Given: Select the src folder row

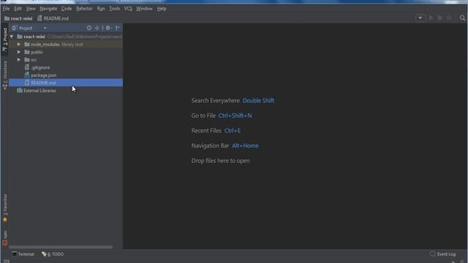Looking at the screenshot, I should (x=66, y=60).
